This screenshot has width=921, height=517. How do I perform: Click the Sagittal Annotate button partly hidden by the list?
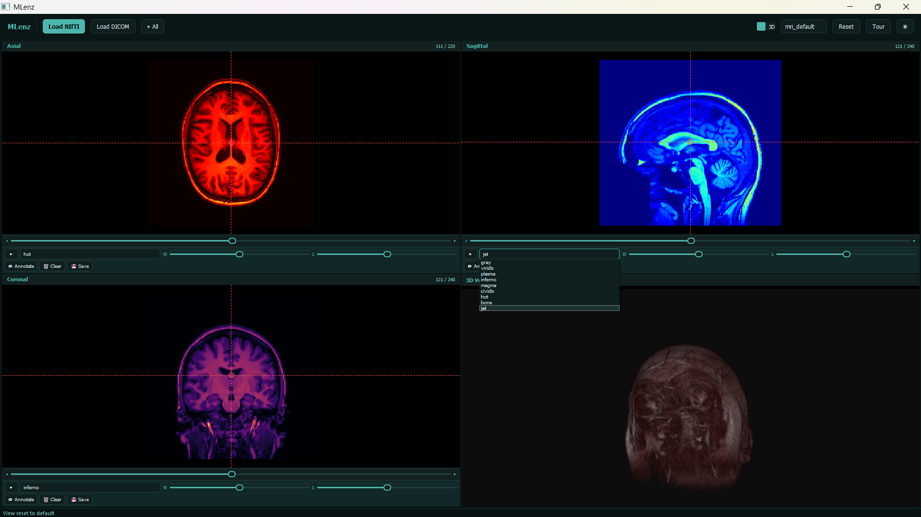[x=472, y=266]
